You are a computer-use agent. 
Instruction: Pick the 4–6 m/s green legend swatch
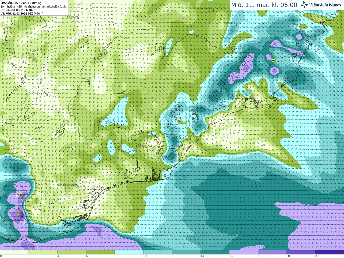[71, 252]
